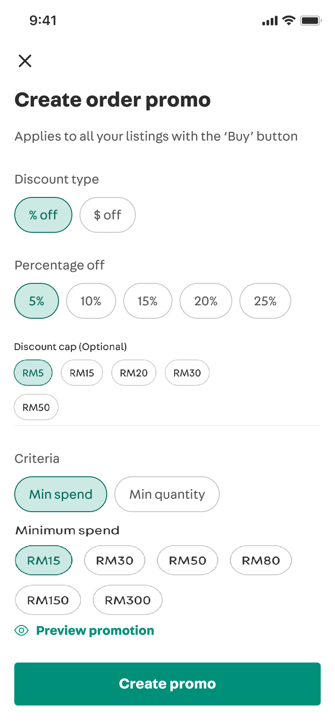Switch discount type to $ off

pyautogui.click(x=108, y=215)
